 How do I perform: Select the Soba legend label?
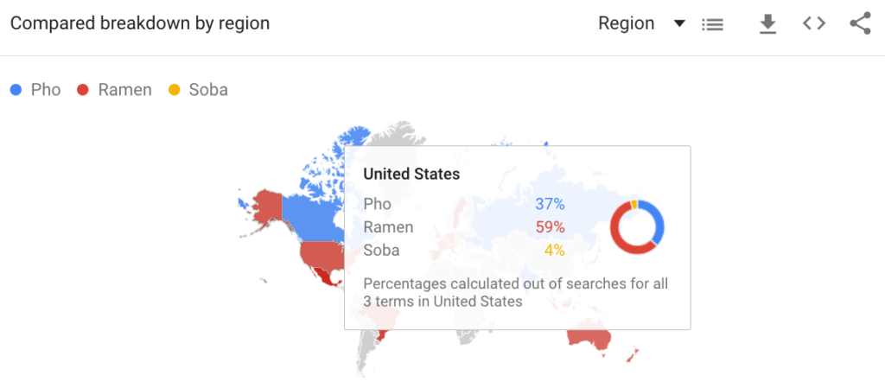(208, 90)
